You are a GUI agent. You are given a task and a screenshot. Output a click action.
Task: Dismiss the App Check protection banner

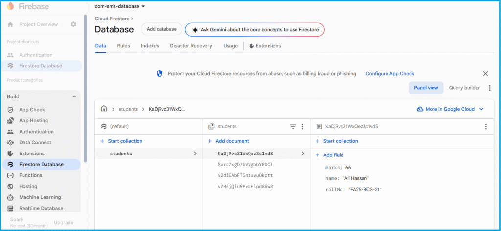pos(485,74)
